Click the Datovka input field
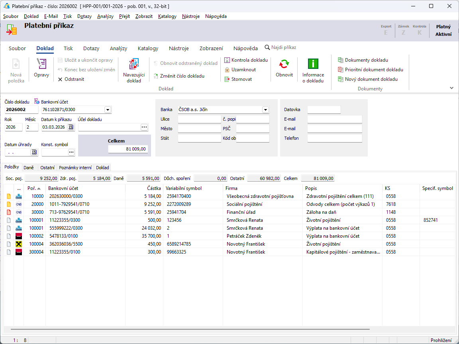 coord(324,110)
